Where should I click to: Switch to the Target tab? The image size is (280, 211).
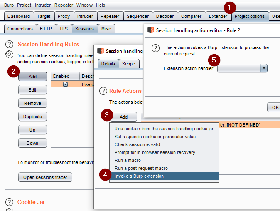click(44, 16)
